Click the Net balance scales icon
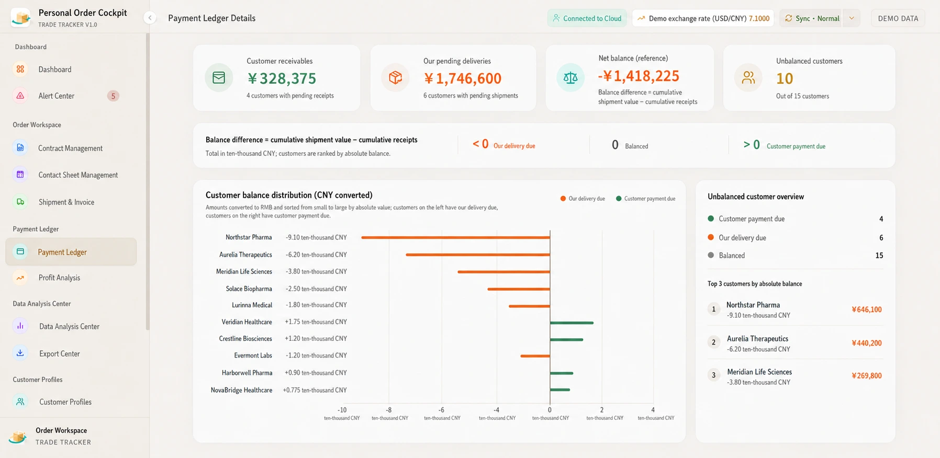This screenshot has width=940, height=458. click(570, 78)
